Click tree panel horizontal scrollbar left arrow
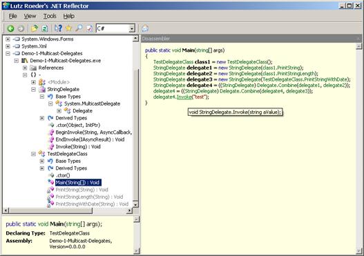The width and height of the screenshot is (364, 256). [6, 210]
